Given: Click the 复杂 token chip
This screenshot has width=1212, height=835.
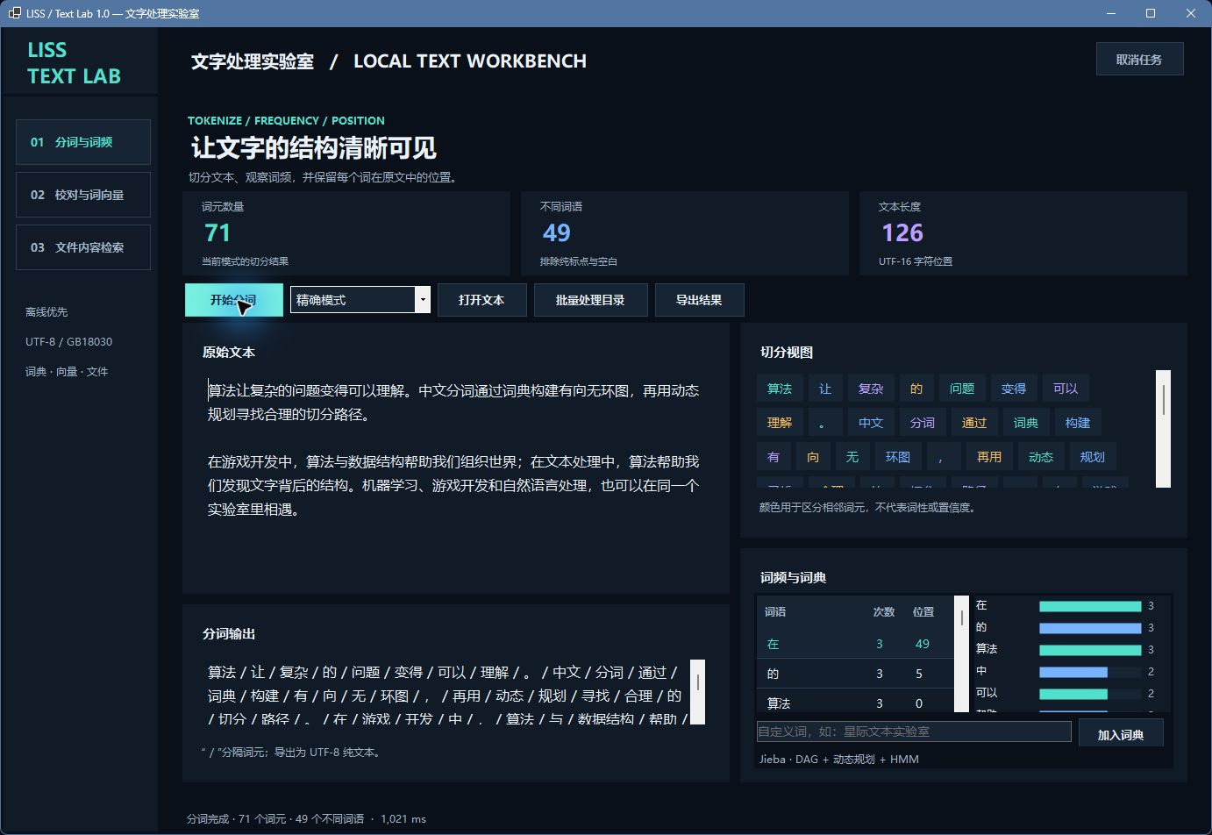Looking at the screenshot, I should [x=871, y=389].
